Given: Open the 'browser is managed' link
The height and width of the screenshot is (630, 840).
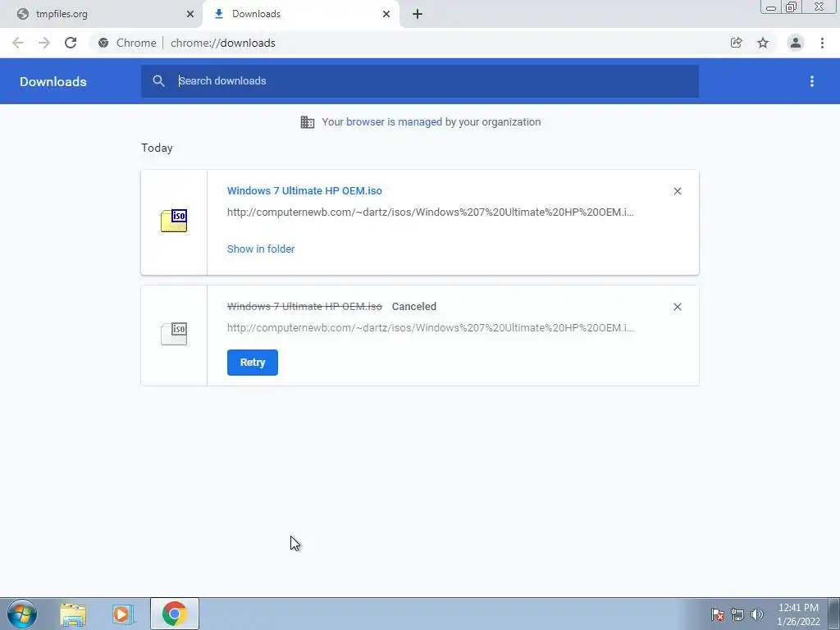Looking at the screenshot, I should tap(395, 122).
